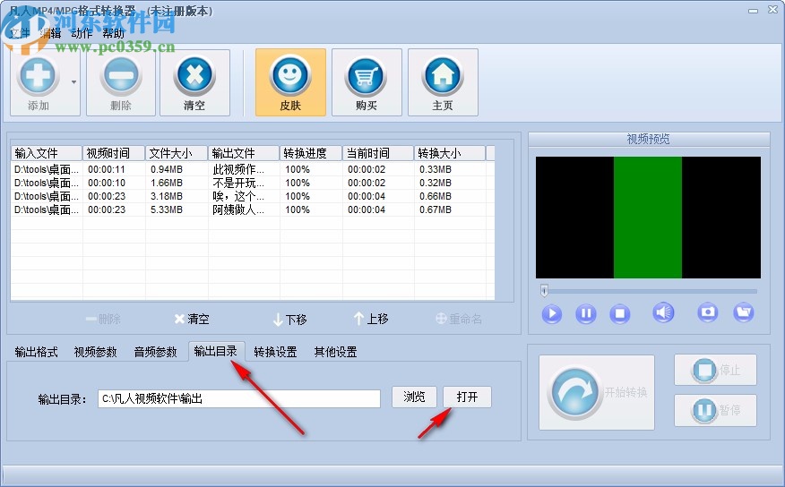Screen dimensions: 785x487
Task: Open the 皮肤 skin selector
Action: click(290, 82)
